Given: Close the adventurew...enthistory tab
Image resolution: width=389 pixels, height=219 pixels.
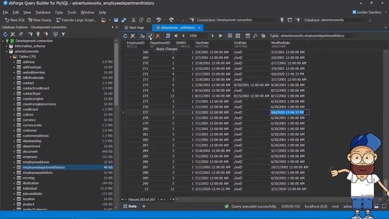Looking at the screenshot, I should (x=199, y=27).
